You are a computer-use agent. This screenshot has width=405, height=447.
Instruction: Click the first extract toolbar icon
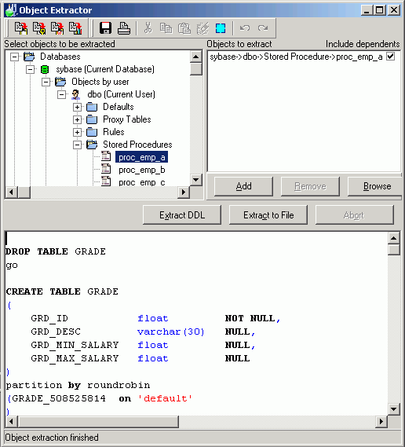(21, 28)
